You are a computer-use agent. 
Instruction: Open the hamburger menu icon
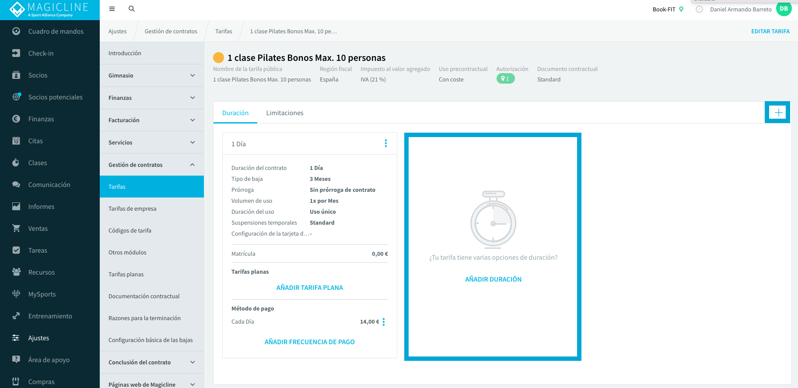coord(112,9)
